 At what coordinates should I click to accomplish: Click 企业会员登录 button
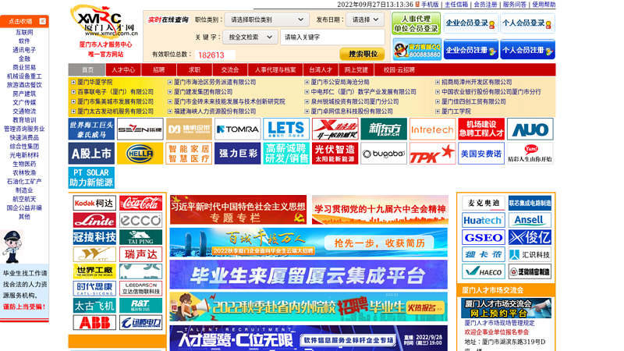(x=471, y=23)
